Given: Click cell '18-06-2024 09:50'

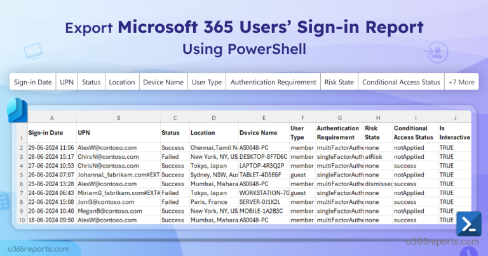Looking at the screenshot, I should pyautogui.click(x=52, y=220).
